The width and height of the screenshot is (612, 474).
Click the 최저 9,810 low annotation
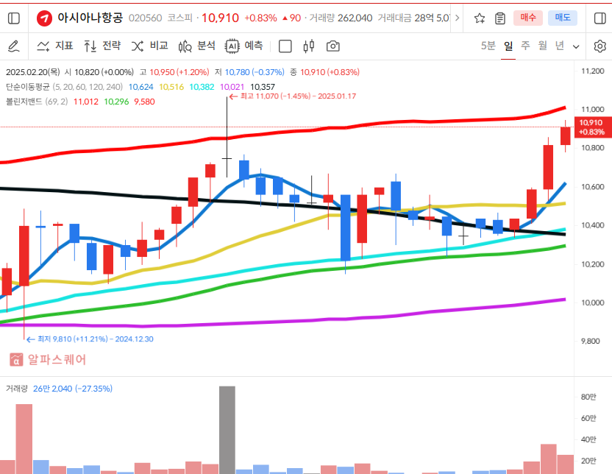point(90,339)
